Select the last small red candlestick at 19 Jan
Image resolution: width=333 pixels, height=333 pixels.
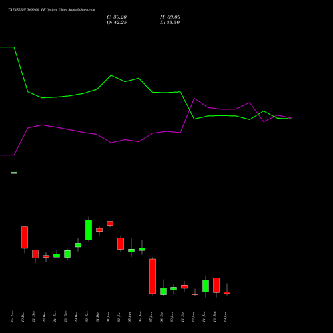(x=227, y=293)
